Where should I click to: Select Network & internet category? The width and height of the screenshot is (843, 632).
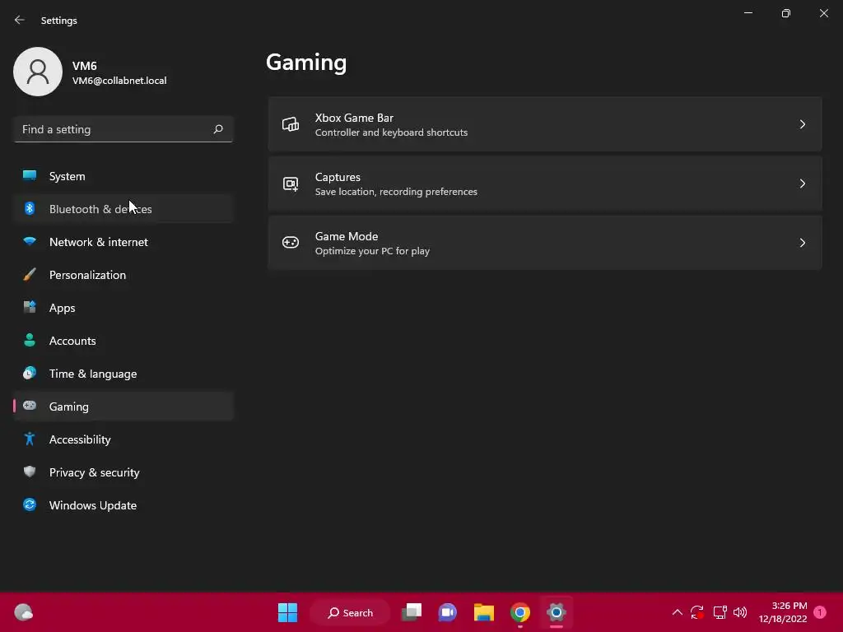pyautogui.click(x=123, y=241)
